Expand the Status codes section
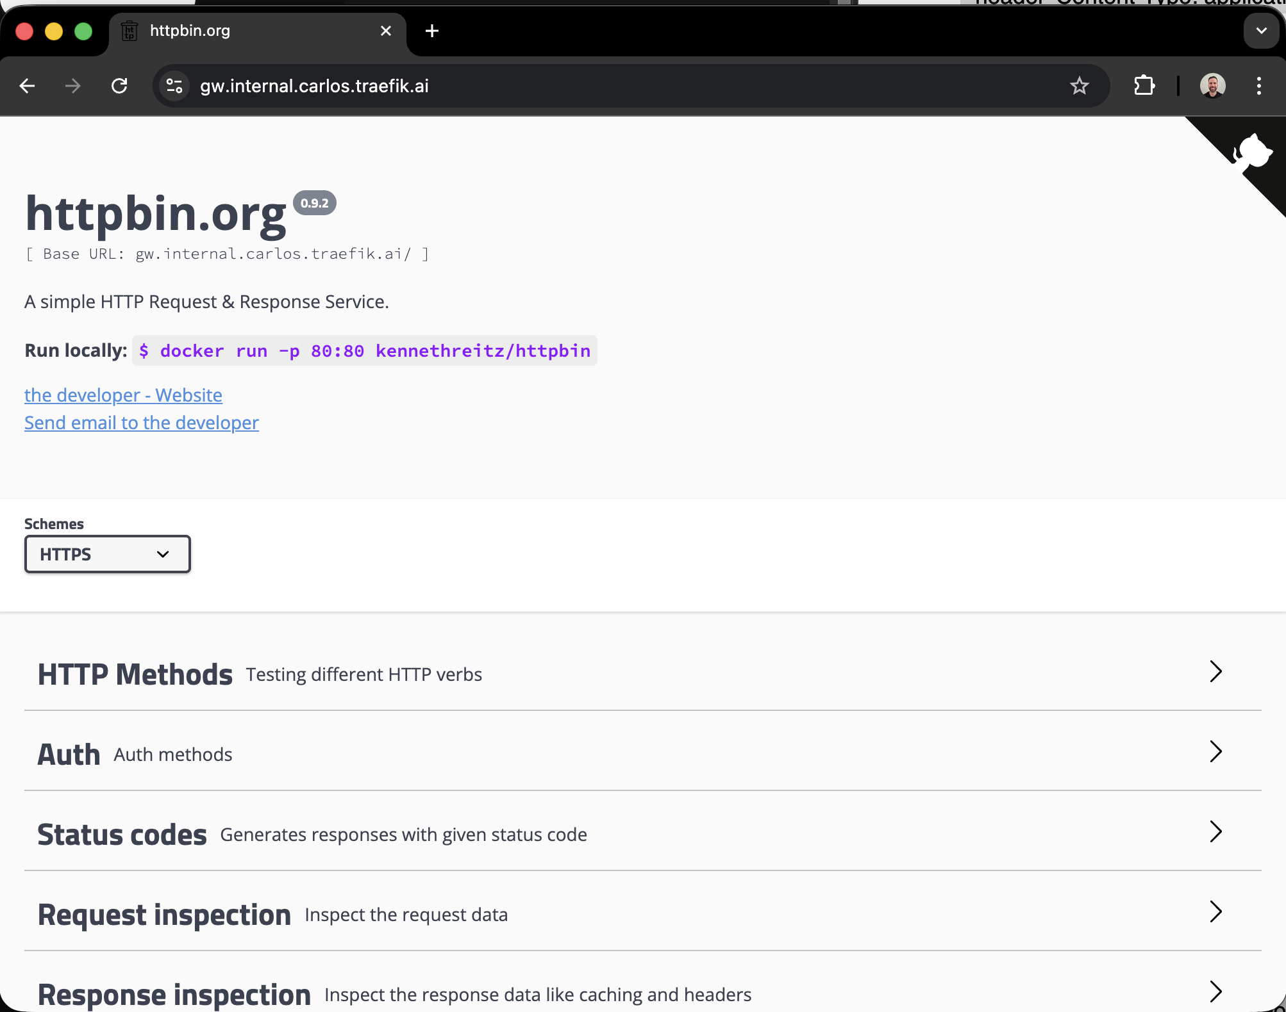1286x1012 pixels. 1215,832
